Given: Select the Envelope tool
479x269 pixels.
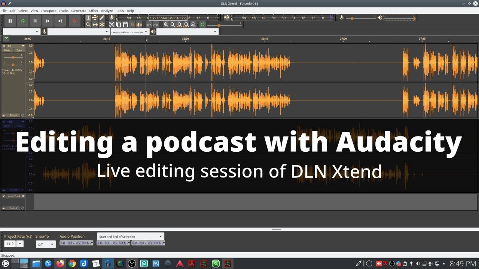Looking at the screenshot, I should (x=95, y=18).
